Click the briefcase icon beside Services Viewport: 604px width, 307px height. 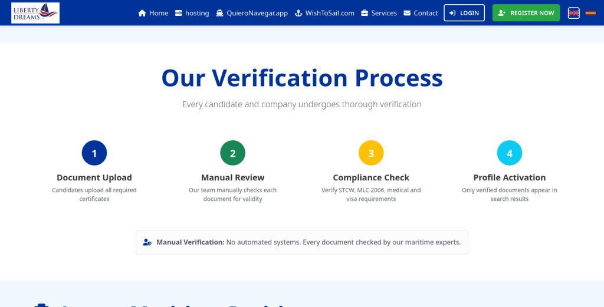(x=365, y=13)
